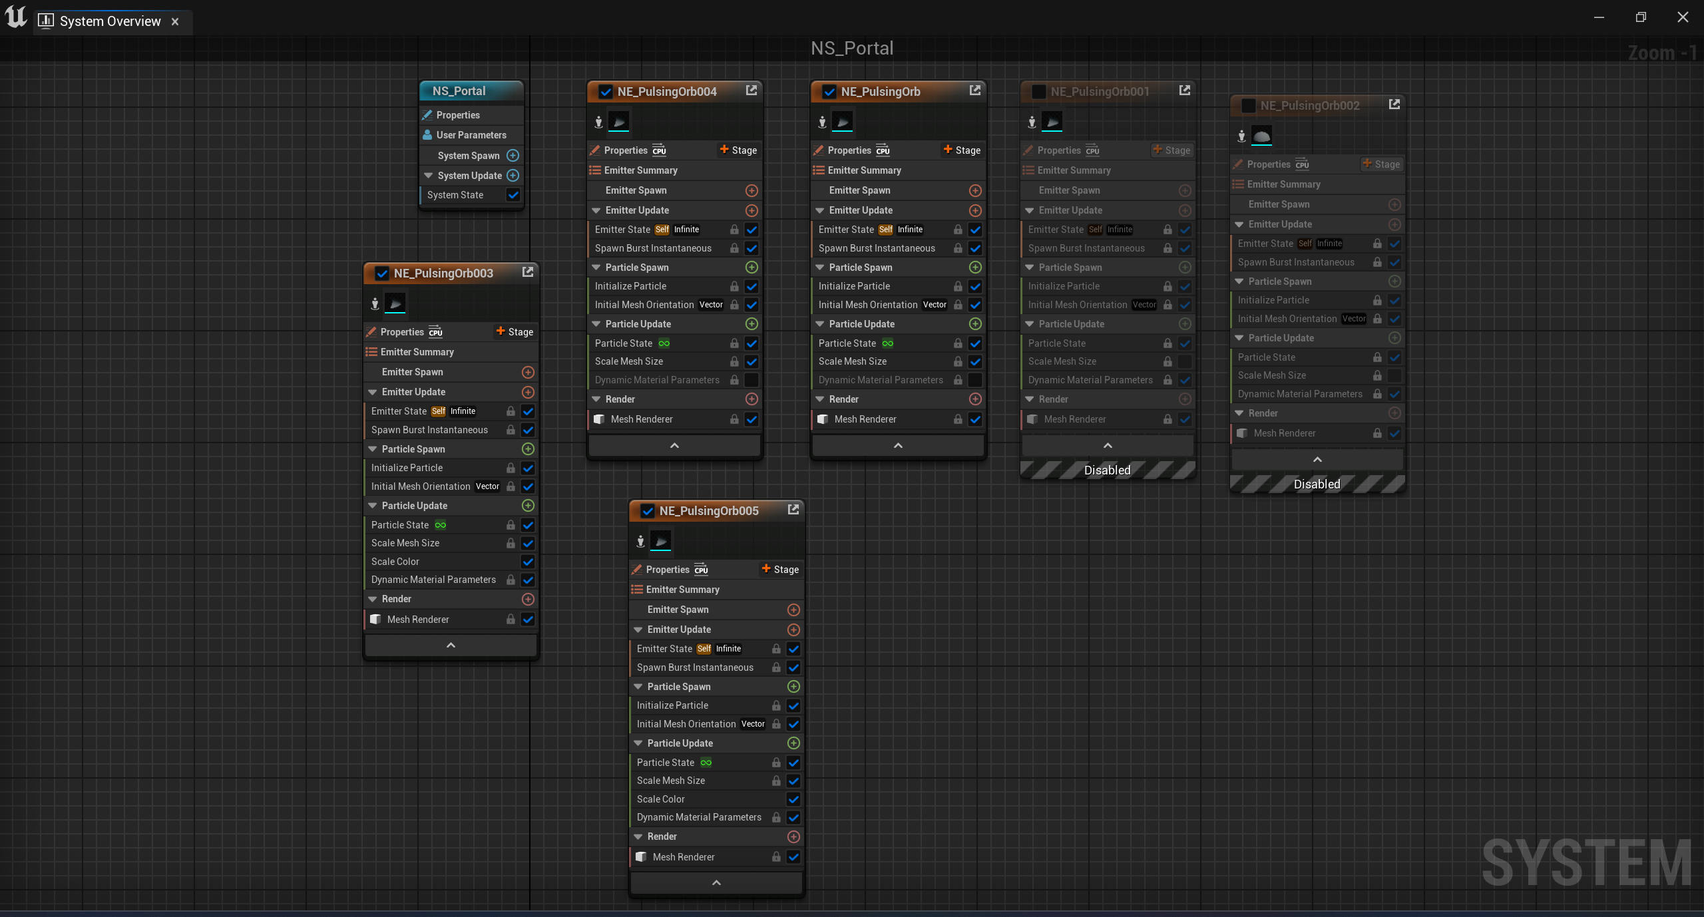Add module to System Update plus icon
1704x917 pixels.
(513, 175)
